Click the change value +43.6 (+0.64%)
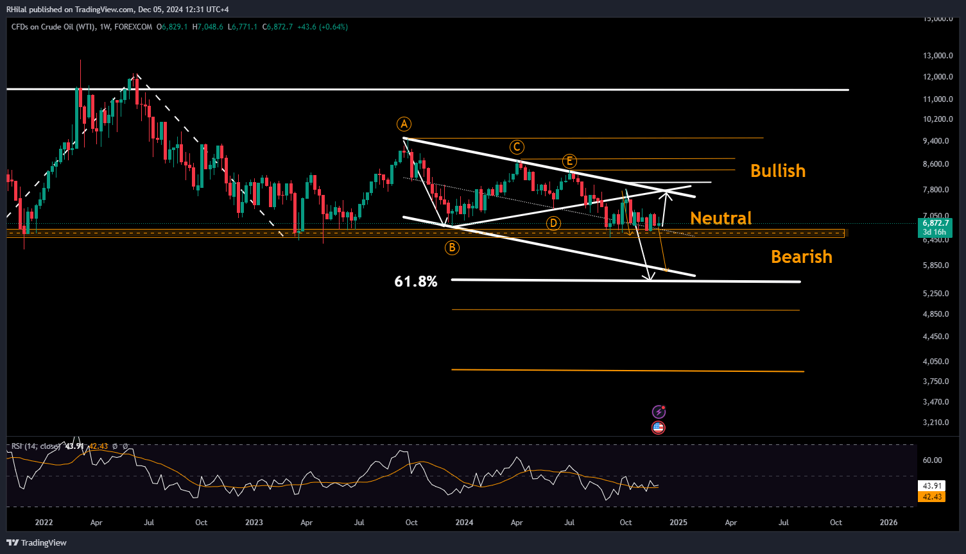The width and height of the screenshot is (966, 554). click(322, 27)
